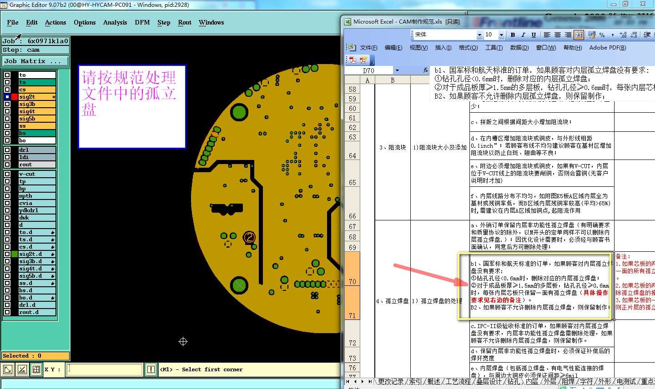Click the ydkdrl layer name button

point(37,210)
